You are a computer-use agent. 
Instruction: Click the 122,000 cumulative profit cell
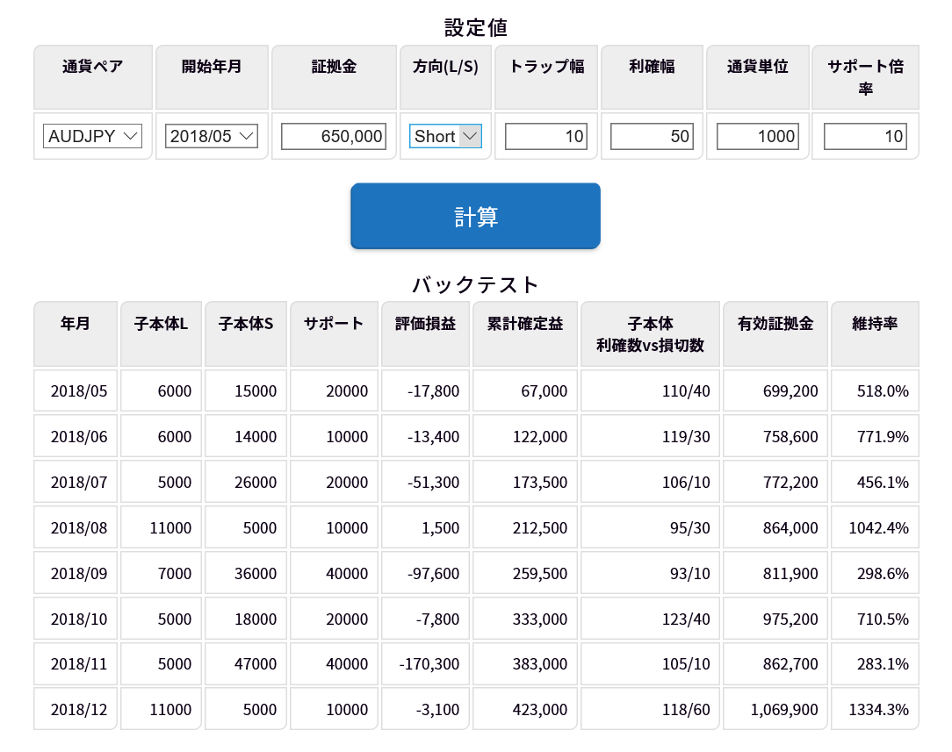525,436
